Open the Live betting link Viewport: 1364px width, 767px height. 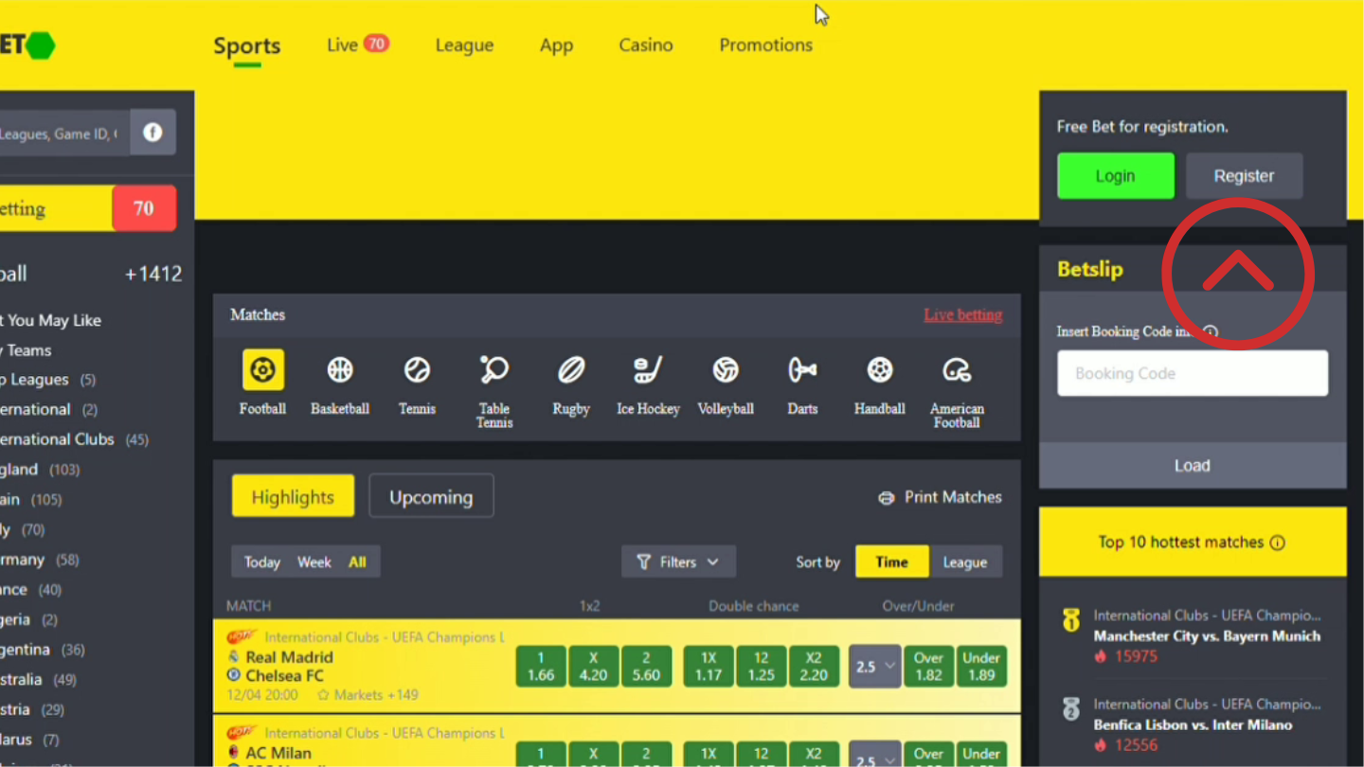pos(963,314)
